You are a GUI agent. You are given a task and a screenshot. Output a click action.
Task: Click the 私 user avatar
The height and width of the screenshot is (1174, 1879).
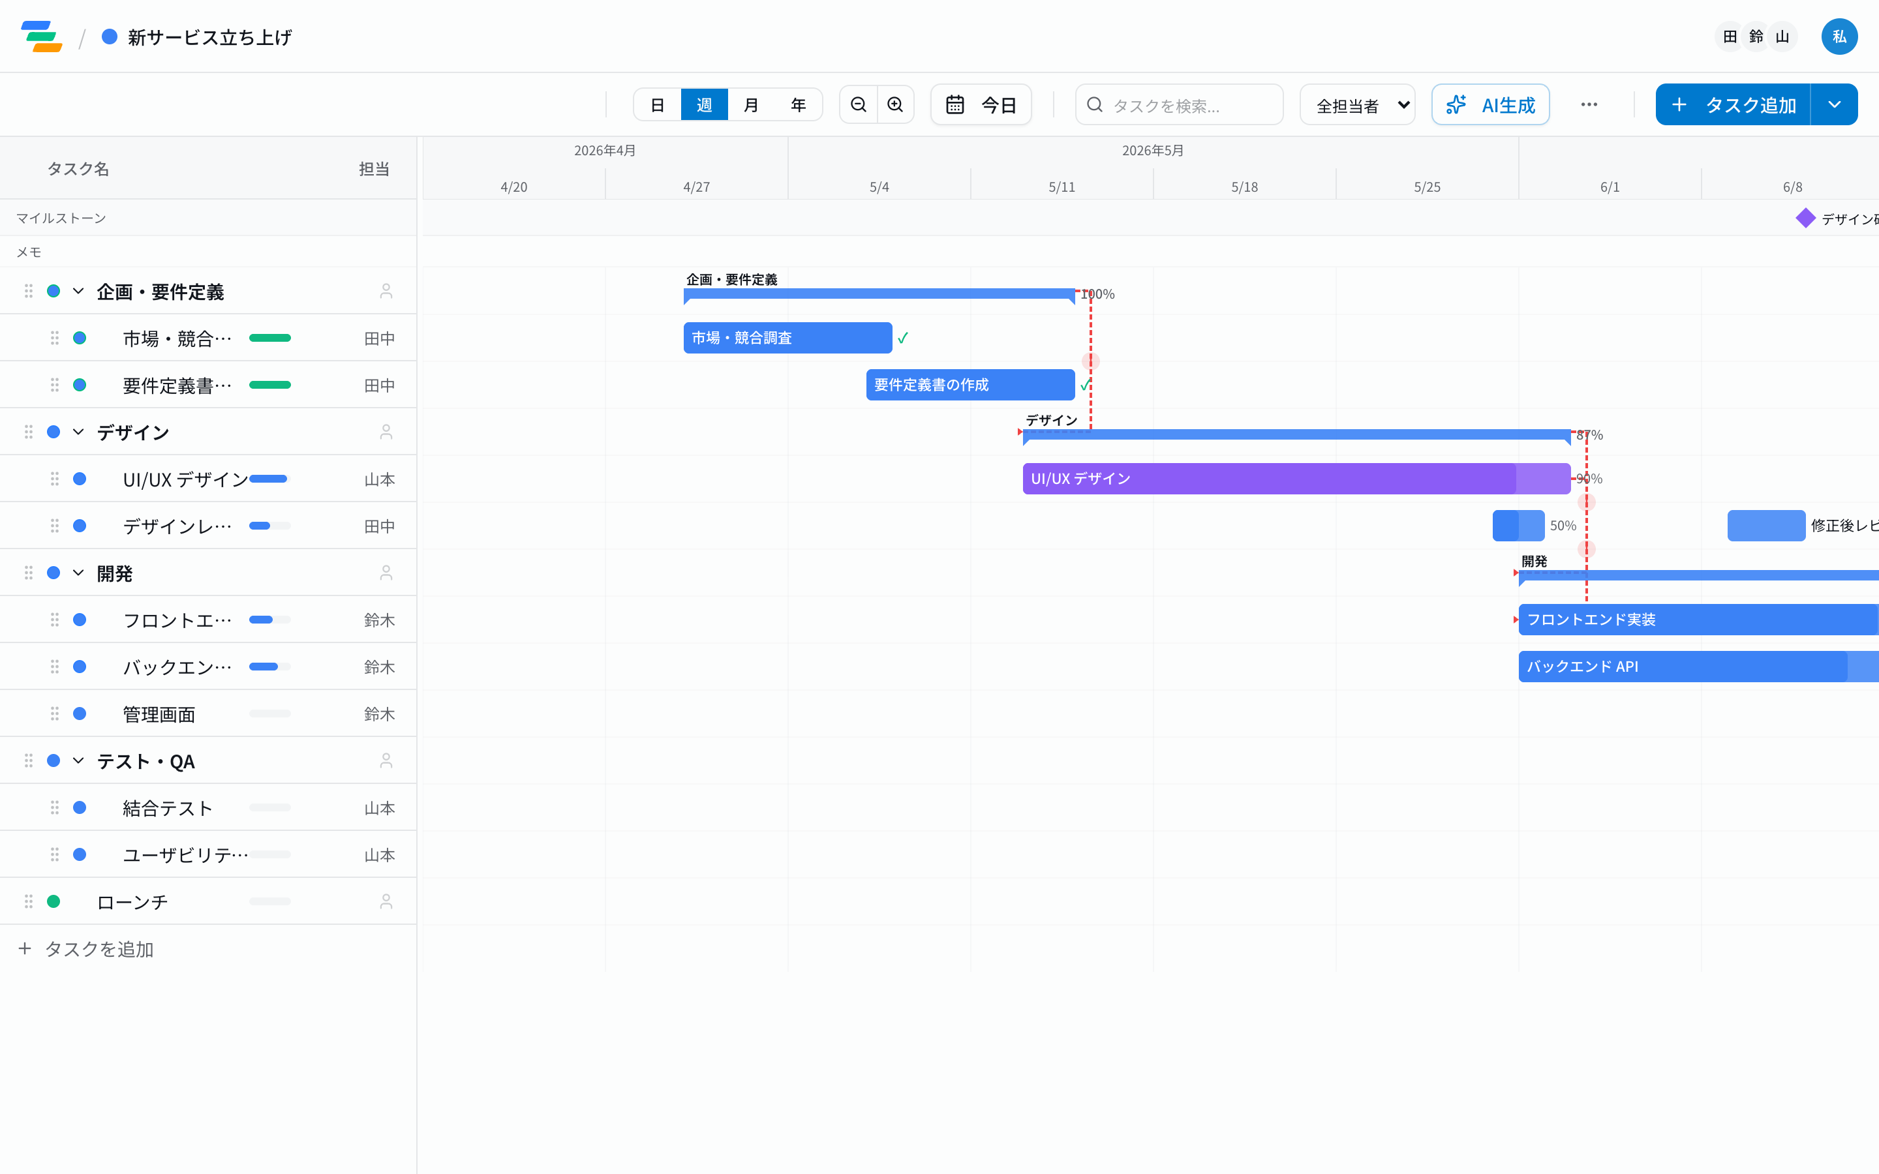coord(1839,37)
